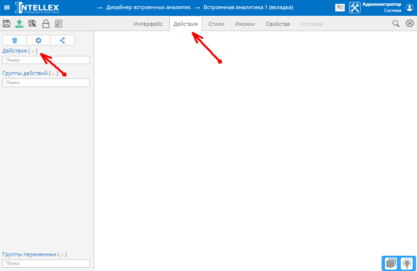Add variable group via plus next to Группы переменных

tap(62, 255)
